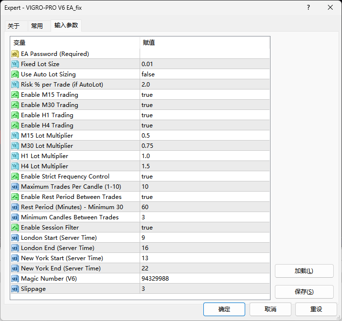
Task: Click the empty EA Password value field
Action: (204, 54)
